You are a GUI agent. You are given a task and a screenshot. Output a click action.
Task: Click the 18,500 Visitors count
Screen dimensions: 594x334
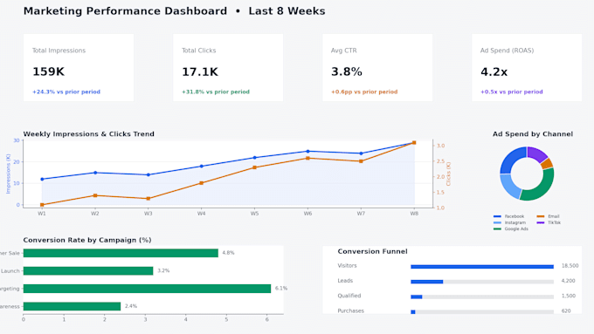(x=570, y=266)
